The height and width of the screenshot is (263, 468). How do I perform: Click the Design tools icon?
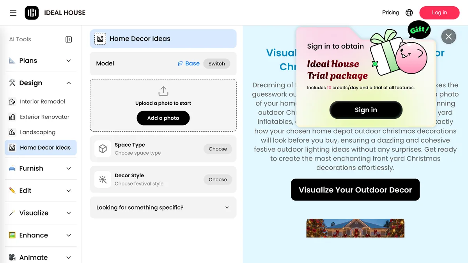tap(12, 83)
